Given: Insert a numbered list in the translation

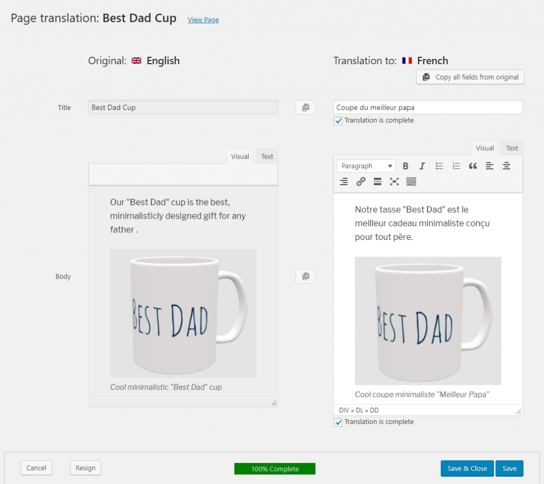Looking at the screenshot, I should click(x=456, y=166).
